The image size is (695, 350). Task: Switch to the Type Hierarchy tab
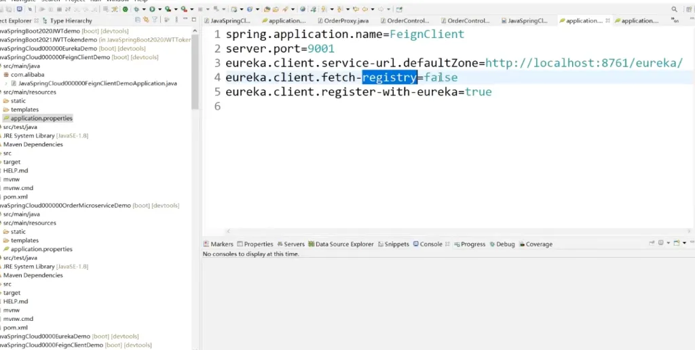[67, 21]
